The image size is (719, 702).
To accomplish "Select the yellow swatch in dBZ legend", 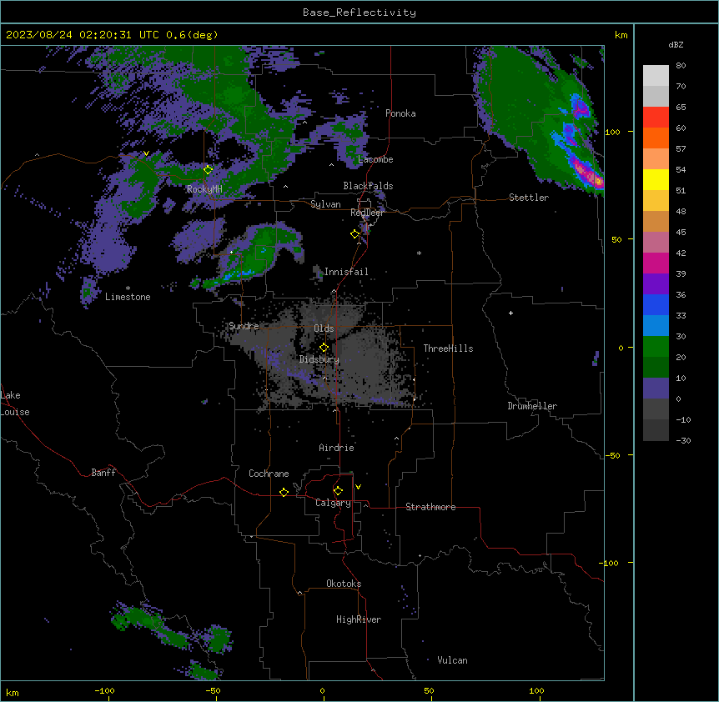I will tap(656, 179).
